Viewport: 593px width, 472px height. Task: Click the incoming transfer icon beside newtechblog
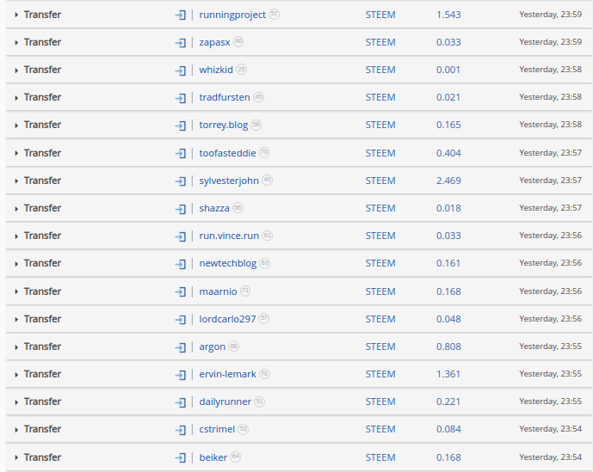point(181,264)
